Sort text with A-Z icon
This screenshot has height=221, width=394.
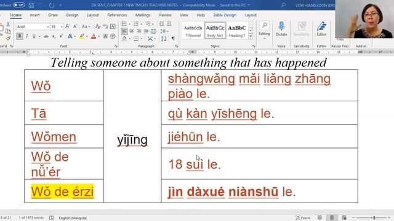pos(164,39)
